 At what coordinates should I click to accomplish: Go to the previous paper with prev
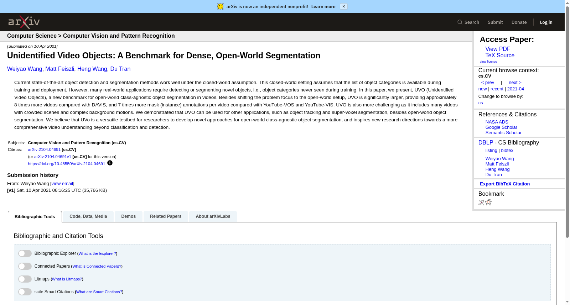(x=488, y=83)
